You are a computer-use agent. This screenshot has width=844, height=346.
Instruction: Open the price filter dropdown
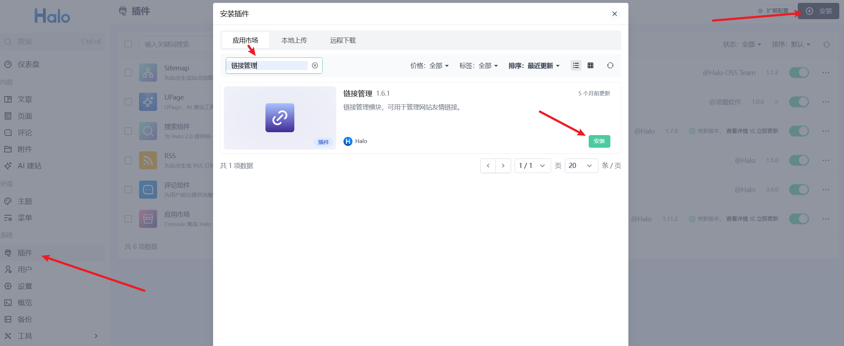pos(429,66)
